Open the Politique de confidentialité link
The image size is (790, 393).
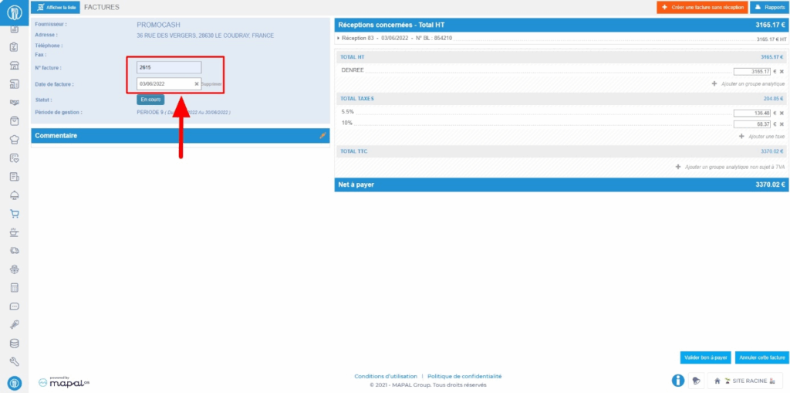tap(464, 376)
